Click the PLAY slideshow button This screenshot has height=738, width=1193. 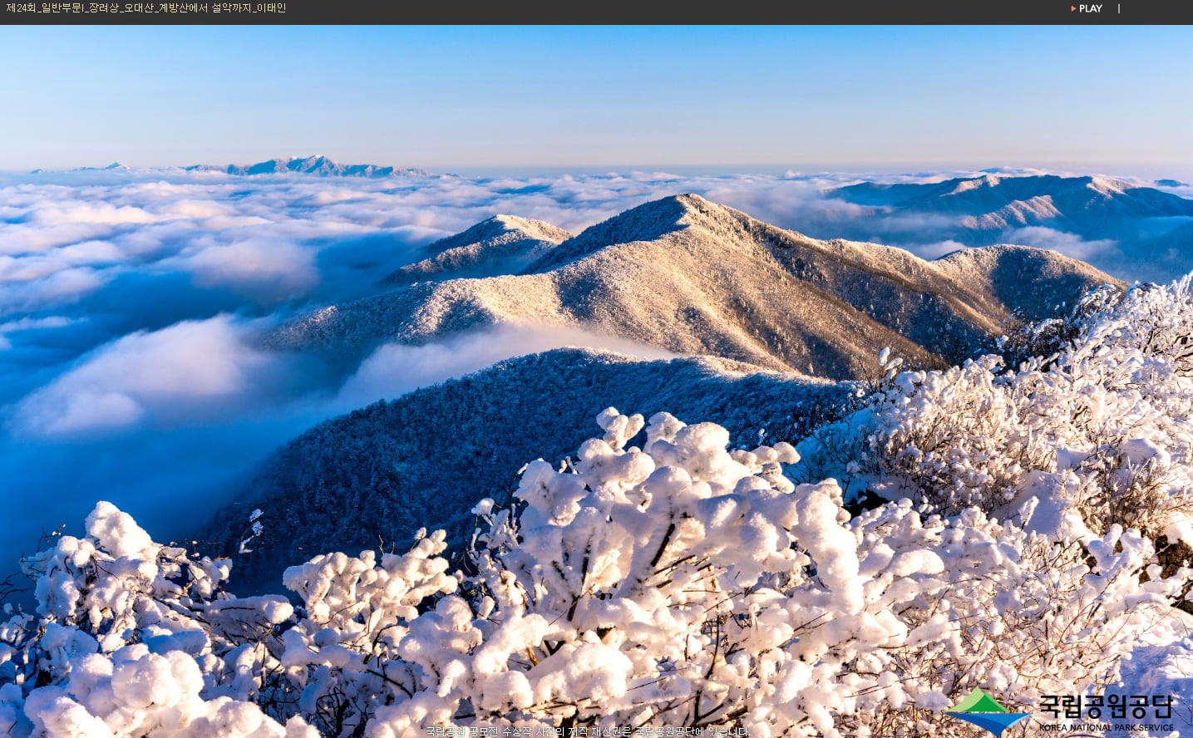coord(1090,8)
